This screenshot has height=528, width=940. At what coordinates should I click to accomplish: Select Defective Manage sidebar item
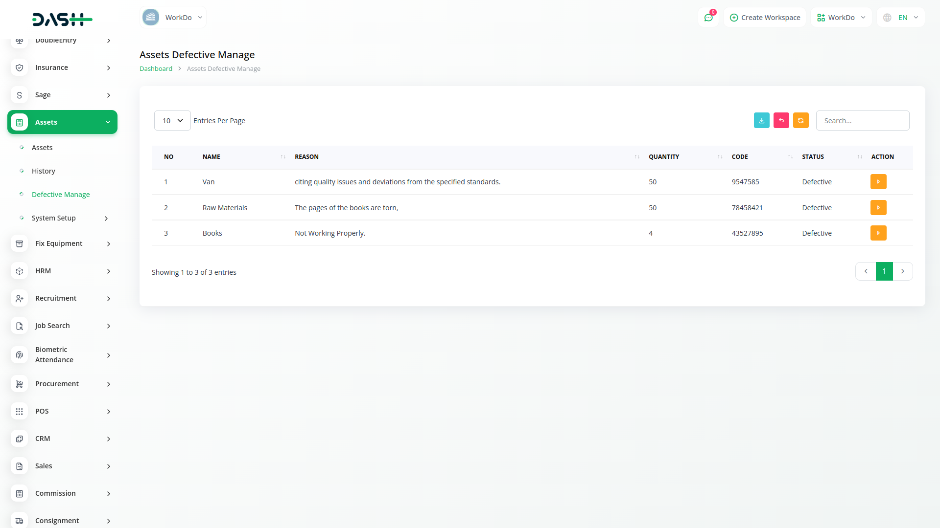point(61,195)
